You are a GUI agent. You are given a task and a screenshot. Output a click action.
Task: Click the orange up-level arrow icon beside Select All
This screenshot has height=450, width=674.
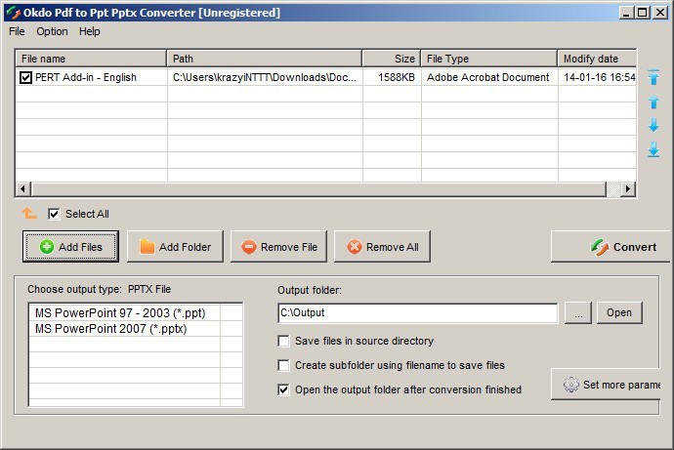click(29, 213)
